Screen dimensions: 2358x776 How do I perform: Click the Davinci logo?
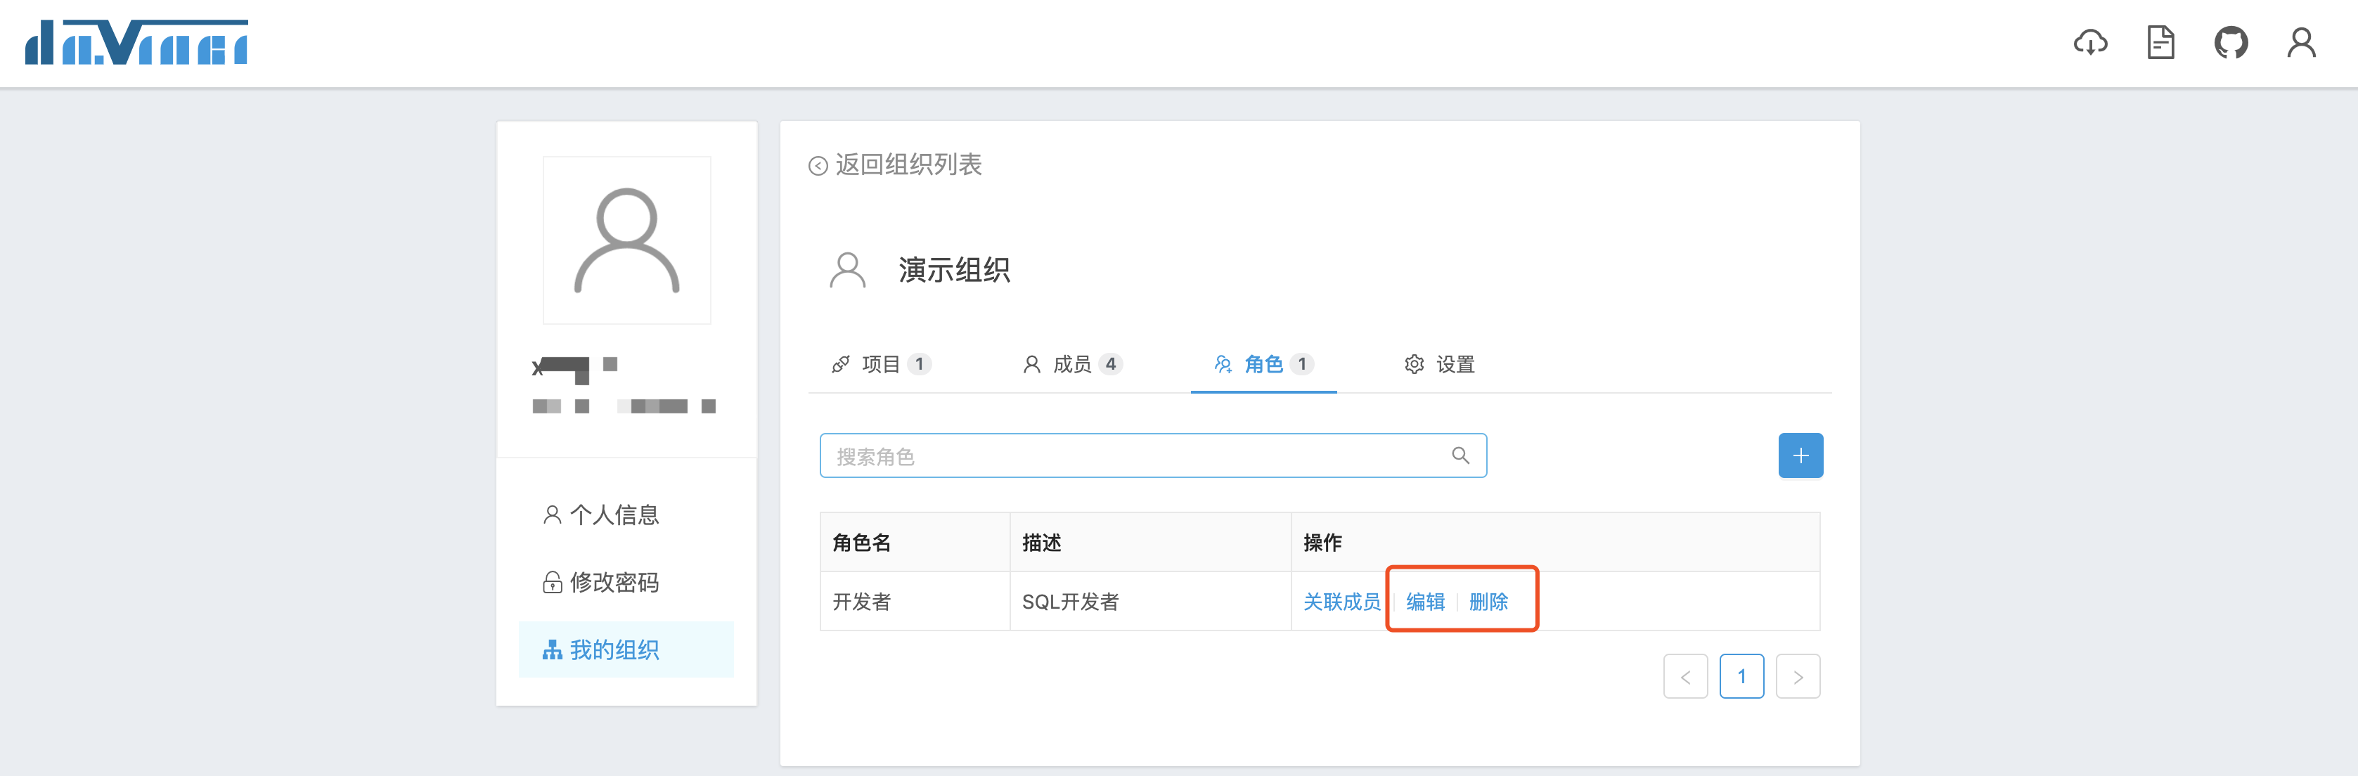point(136,42)
